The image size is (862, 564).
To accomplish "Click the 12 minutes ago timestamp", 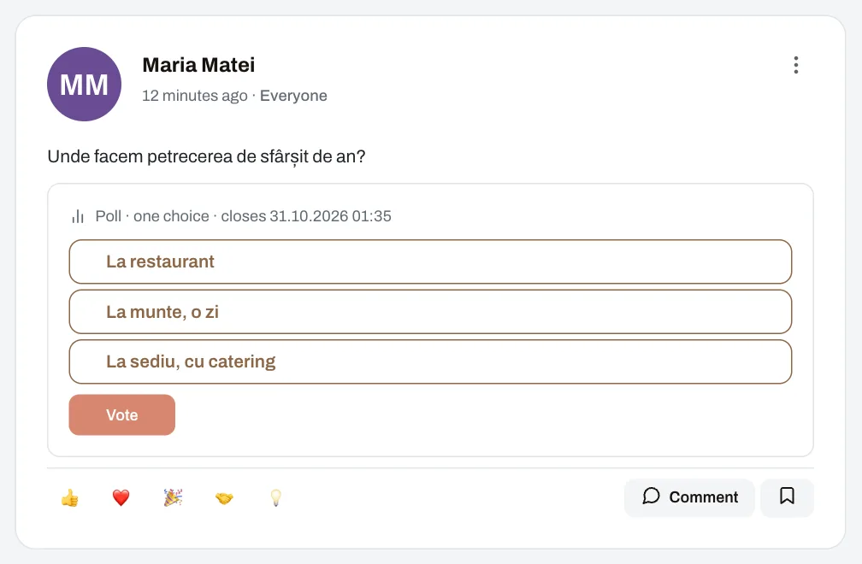I will [195, 96].
